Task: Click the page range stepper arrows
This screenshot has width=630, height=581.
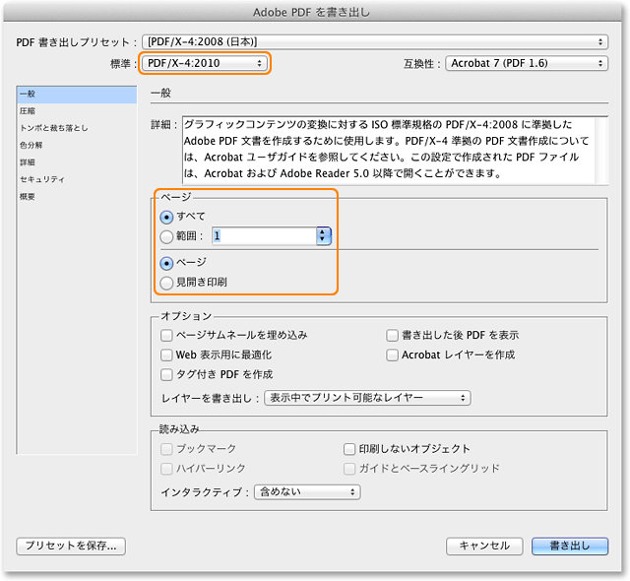Action: pos(323,236)
